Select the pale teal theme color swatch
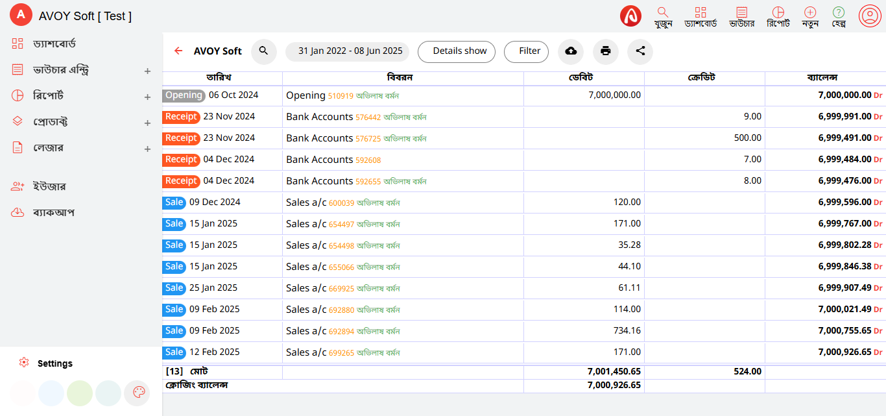 point(108,393)
